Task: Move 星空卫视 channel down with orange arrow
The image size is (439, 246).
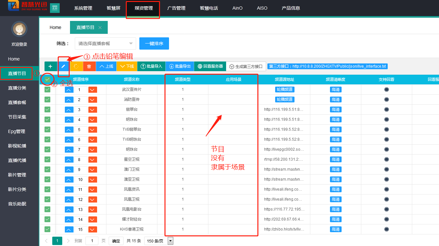Action: coord(93,160)
